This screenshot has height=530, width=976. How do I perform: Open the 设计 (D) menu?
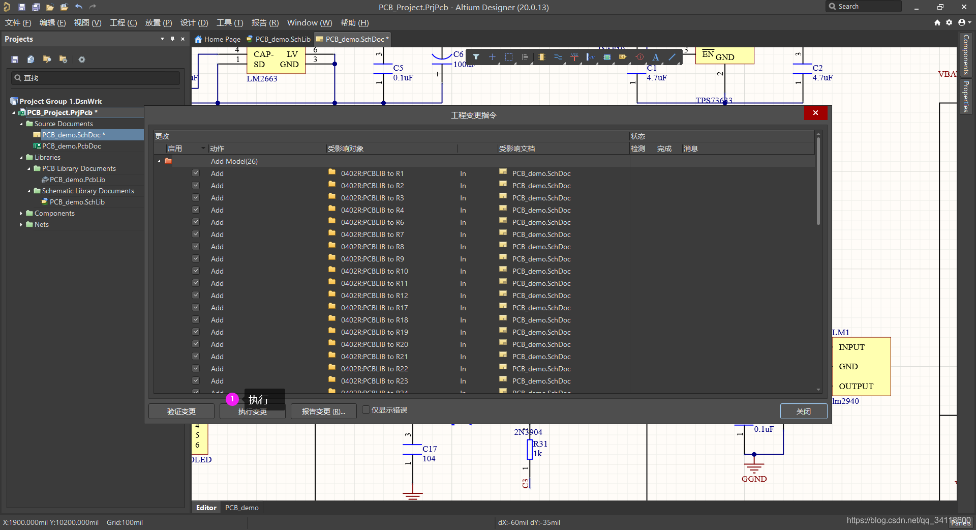coord(194,23)
